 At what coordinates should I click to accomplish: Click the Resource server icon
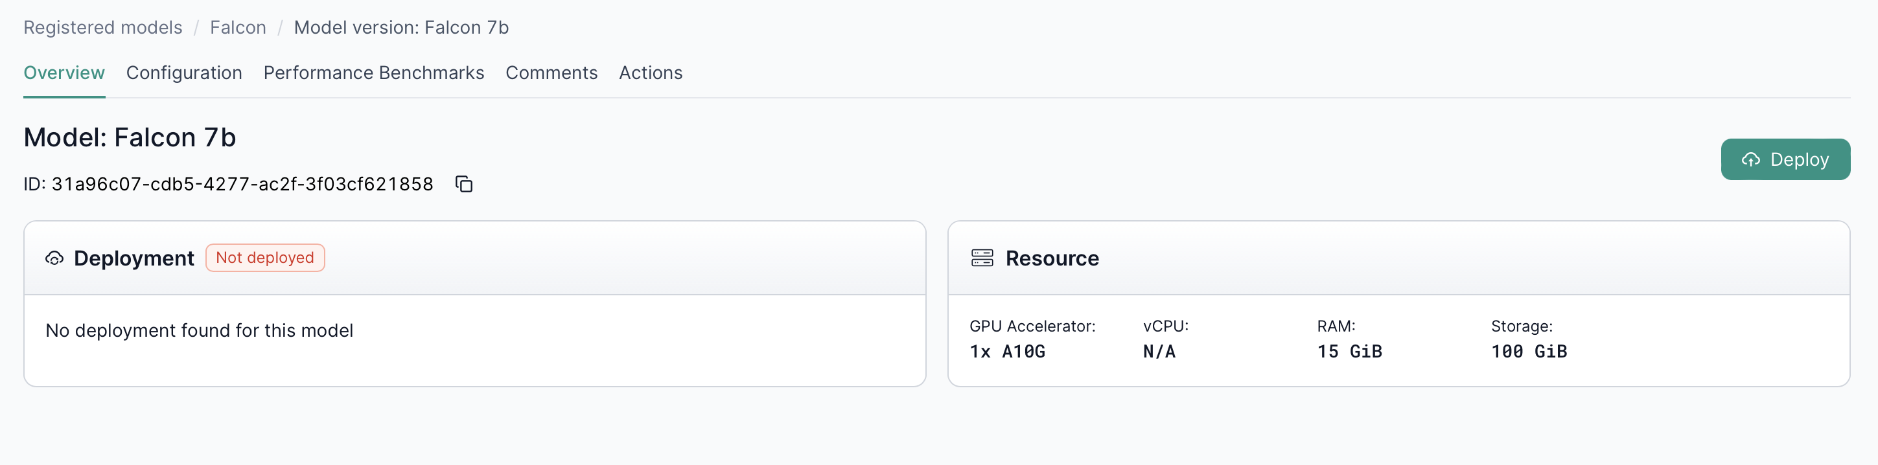(x=982, y=258)
